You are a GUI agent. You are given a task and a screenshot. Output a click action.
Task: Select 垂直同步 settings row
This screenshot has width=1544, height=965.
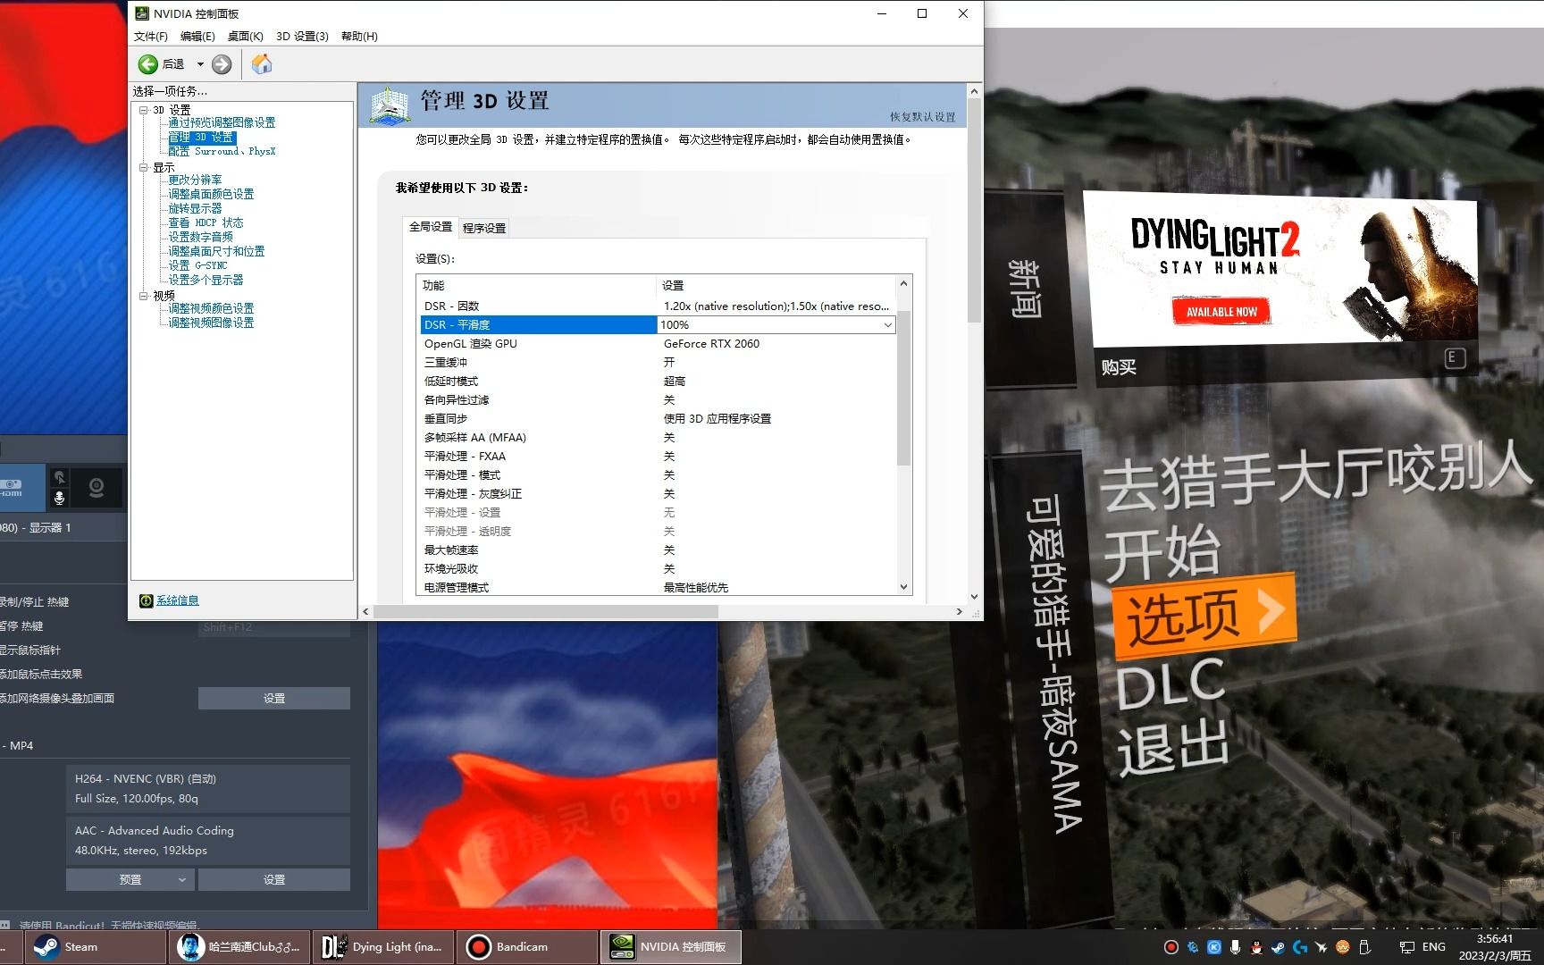click(658, 419)
